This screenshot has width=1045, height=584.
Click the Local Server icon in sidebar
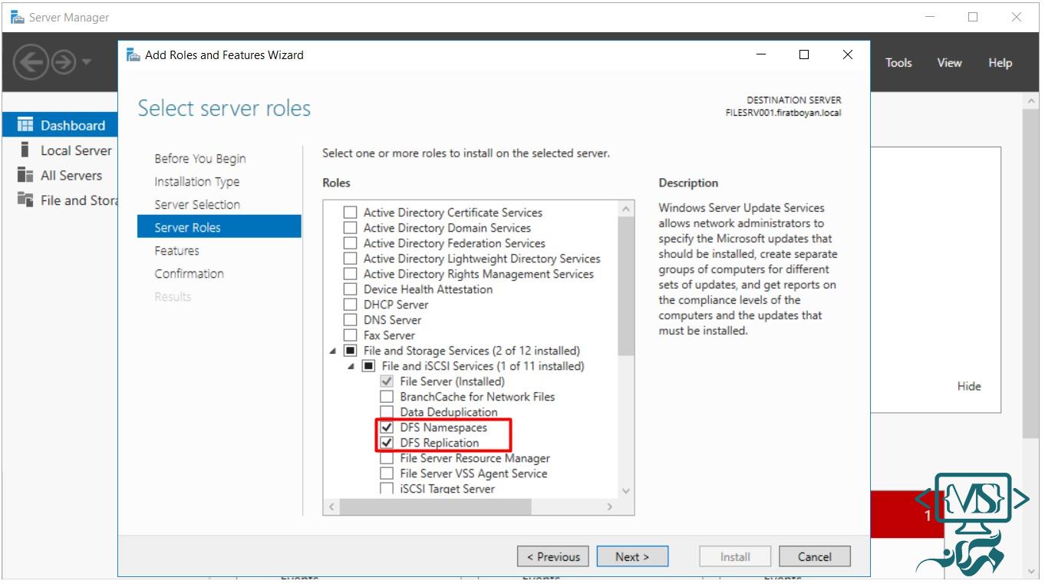click(x=25, y=150)
